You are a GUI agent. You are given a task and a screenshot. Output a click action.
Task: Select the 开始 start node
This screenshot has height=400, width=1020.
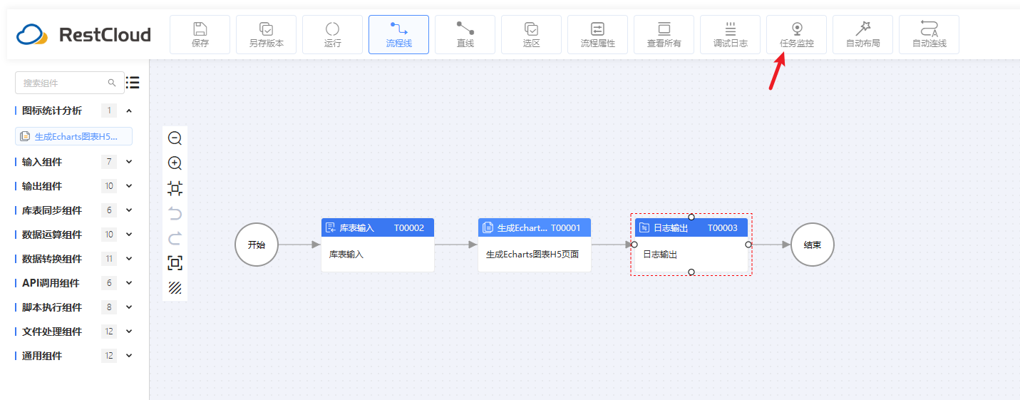257,245
